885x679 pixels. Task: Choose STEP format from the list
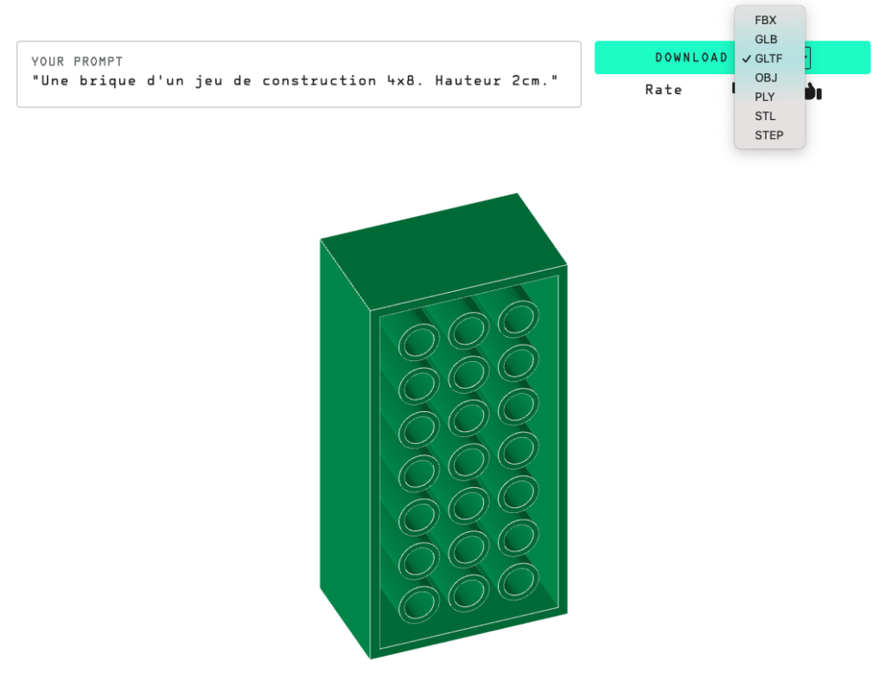768,136
